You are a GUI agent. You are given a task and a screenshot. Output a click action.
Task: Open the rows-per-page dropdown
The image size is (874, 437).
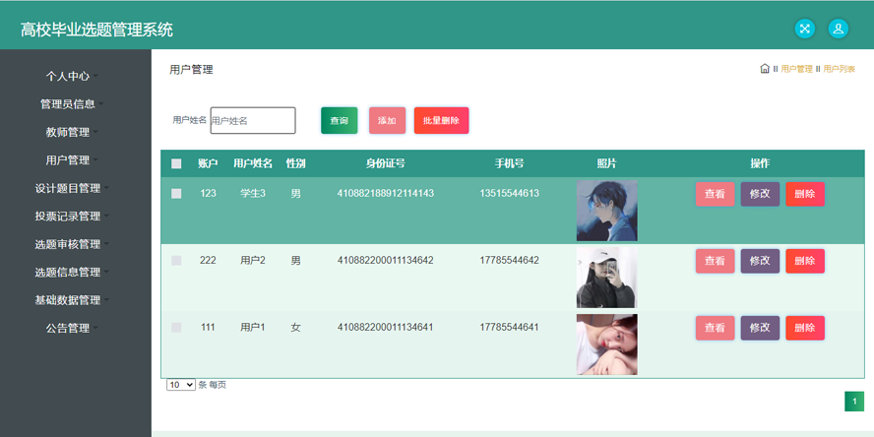[181, 385]
